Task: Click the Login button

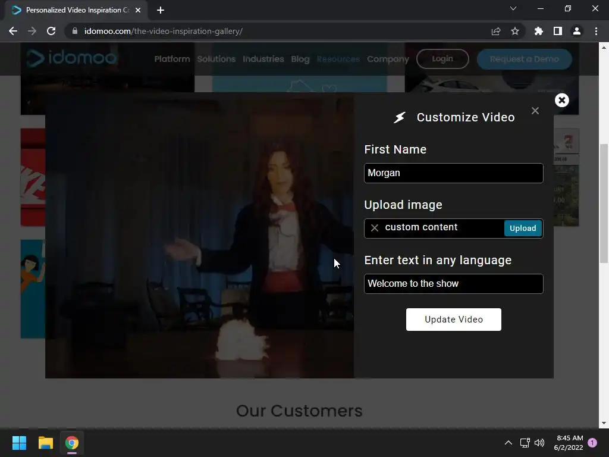Action: 442,59
